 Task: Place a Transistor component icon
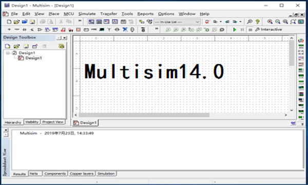[32, 29]
